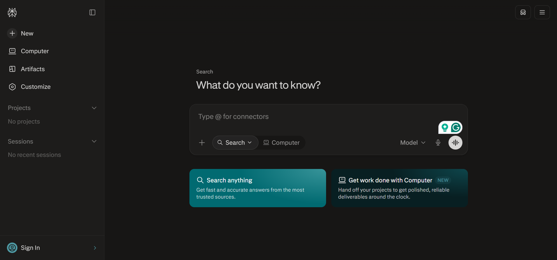Click the Computer monitor icon in the sidebar
This screenshot has width=557, height=260.
tap(12, 51)
